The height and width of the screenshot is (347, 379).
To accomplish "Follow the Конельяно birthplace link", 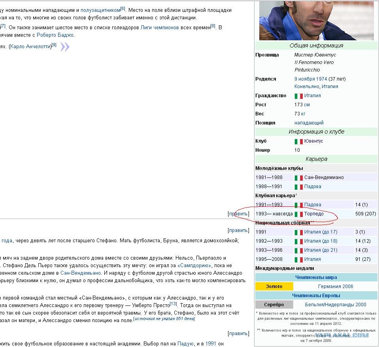I will (307, 87).
